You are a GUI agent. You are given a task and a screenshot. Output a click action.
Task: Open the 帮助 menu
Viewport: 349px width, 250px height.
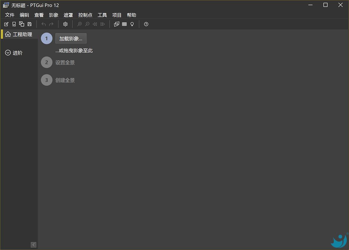(131, 15)
